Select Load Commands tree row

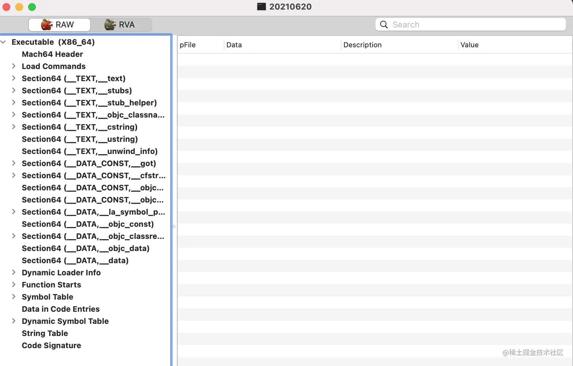click(54, 66)
